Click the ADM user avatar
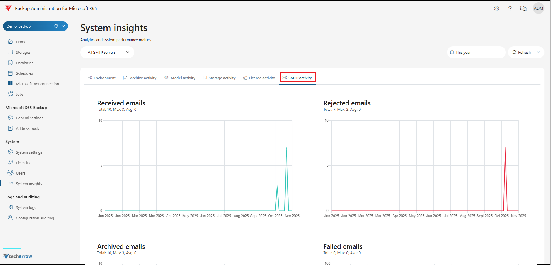The image size is (551, 265). pos(538,9)
